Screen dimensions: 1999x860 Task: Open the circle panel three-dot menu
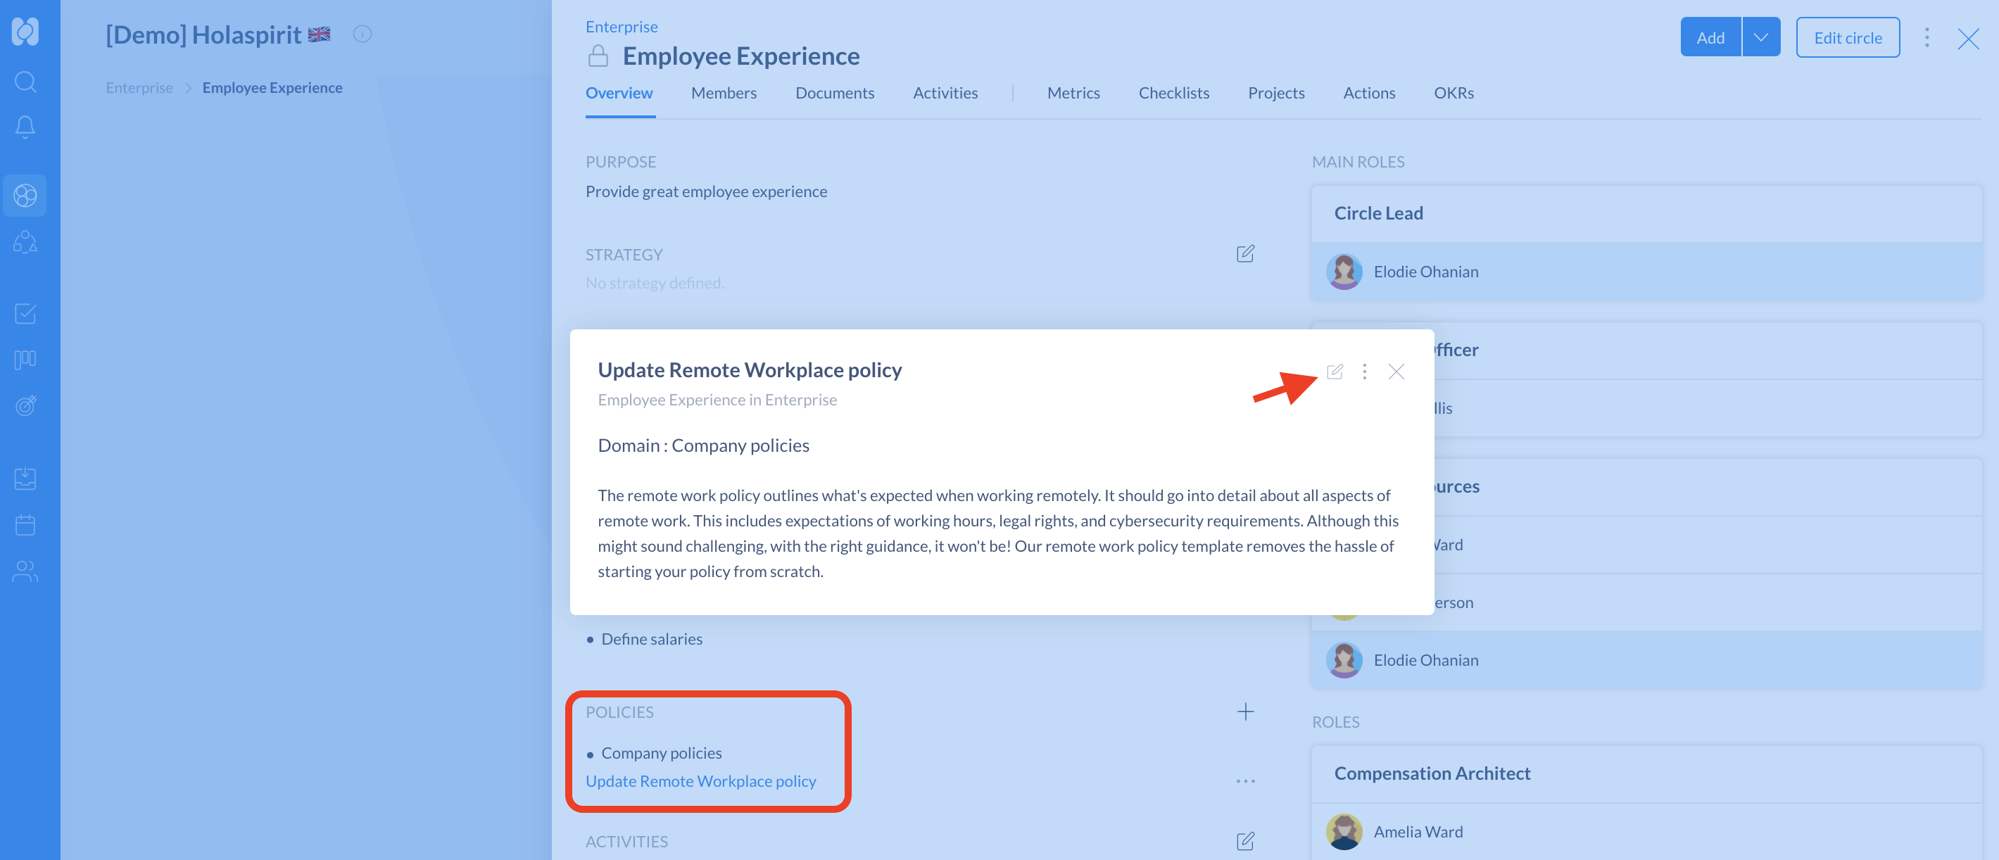(x=1926, y=37)
